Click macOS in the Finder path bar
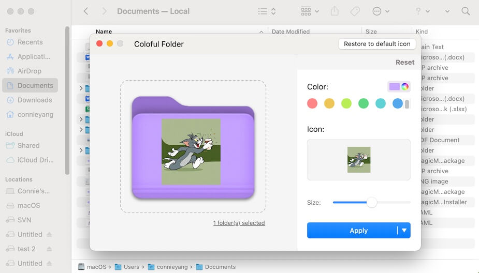Image resolution: width=479 pixels, height=273 pixels. tap(92, 267)
